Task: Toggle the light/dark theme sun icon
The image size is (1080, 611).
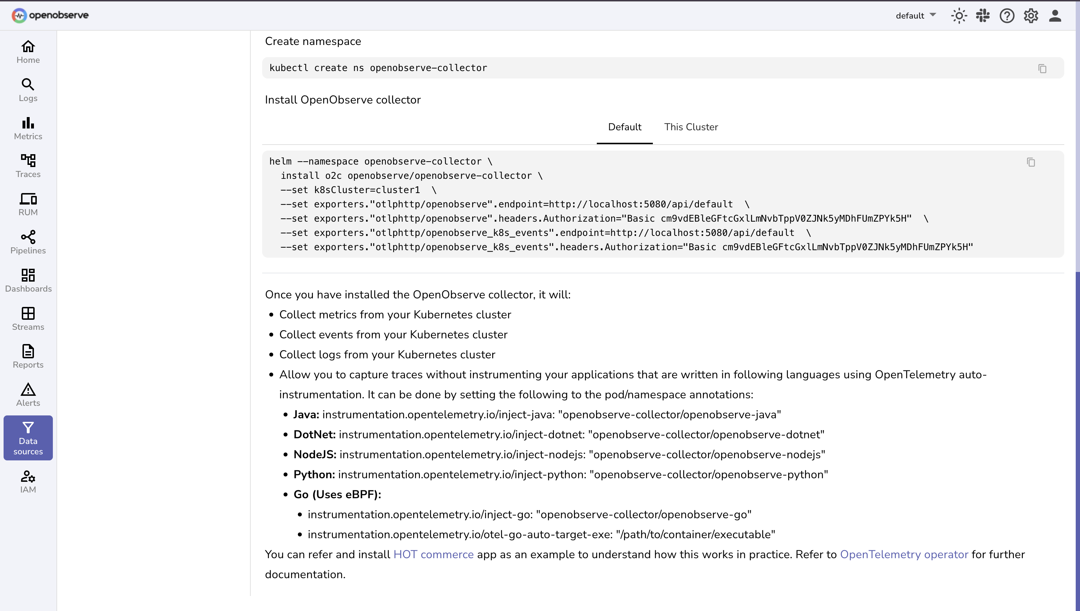Action: 959,16
